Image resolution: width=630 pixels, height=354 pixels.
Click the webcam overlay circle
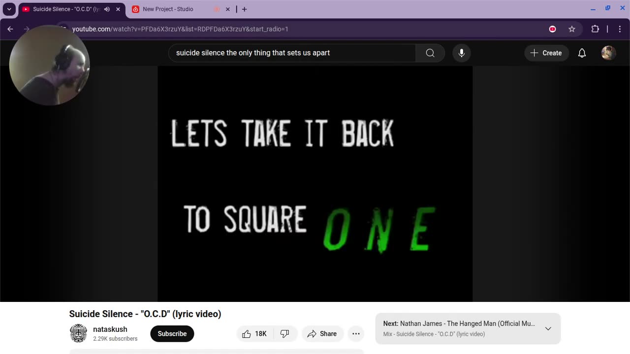pyautogui.click(x=49, y=65)
